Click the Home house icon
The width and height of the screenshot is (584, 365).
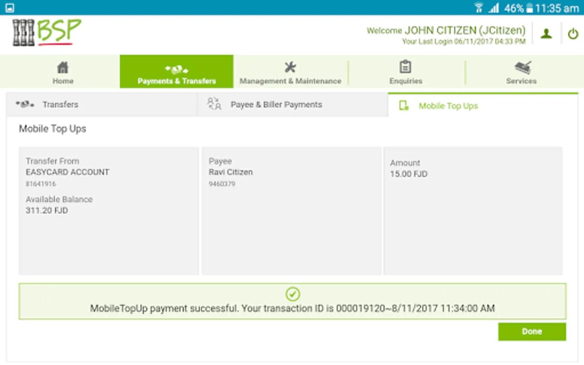click(x=63, y=67)
